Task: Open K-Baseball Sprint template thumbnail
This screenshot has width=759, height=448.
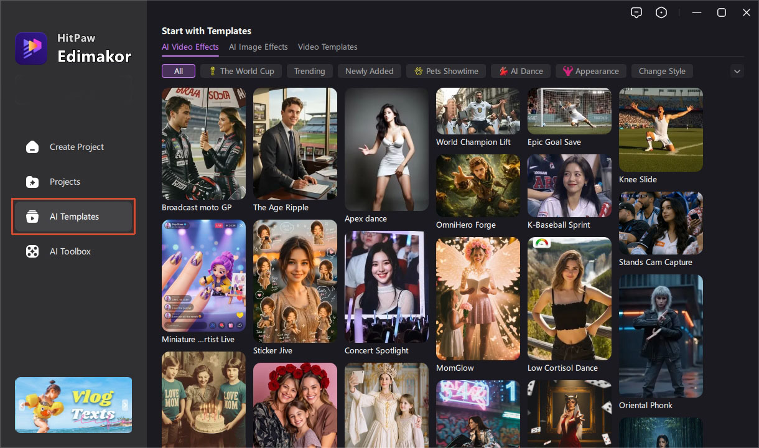Action: (569, 185)
